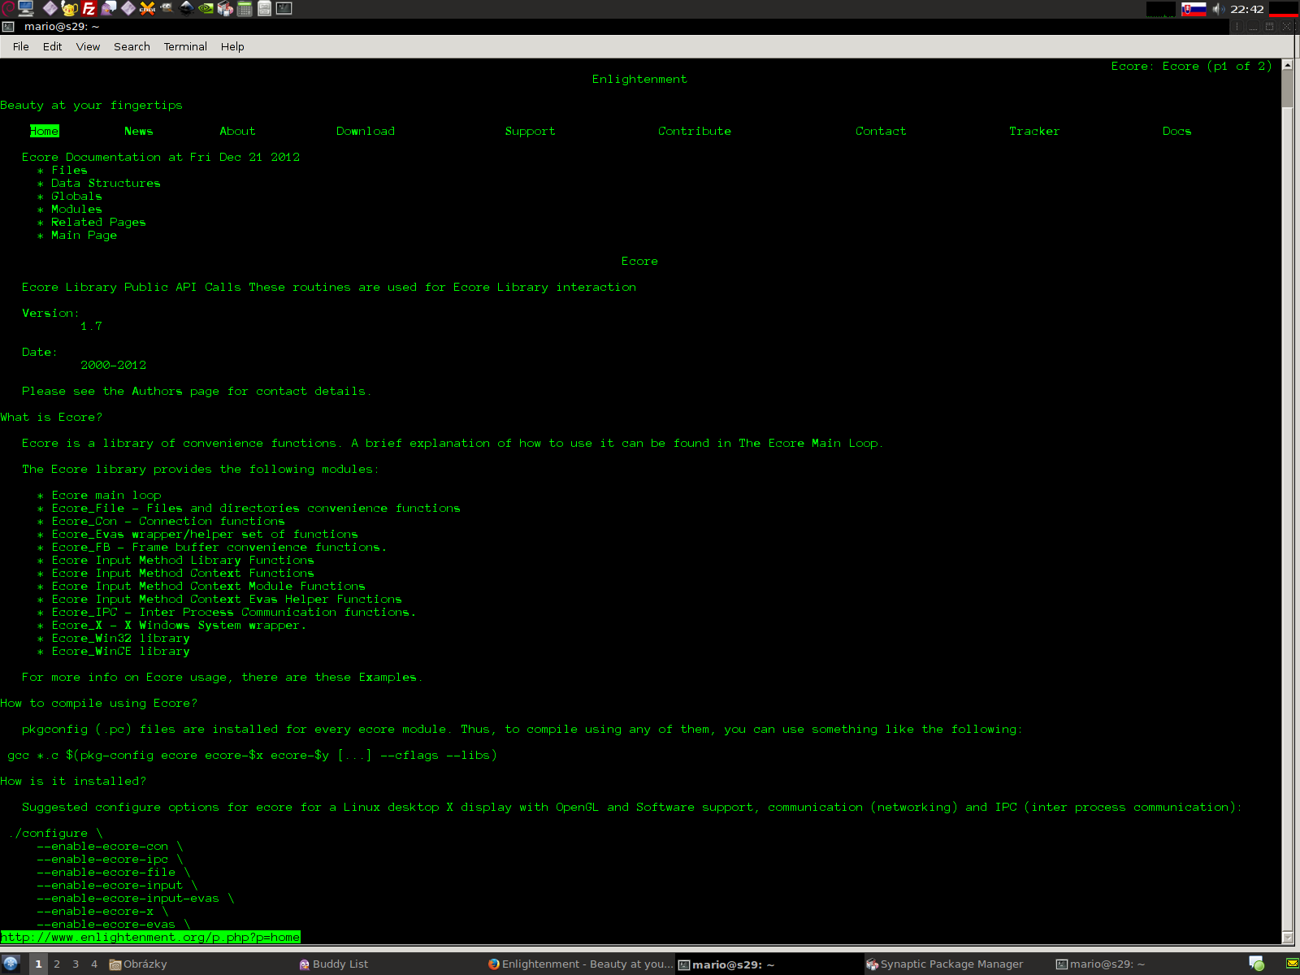Click the first purple diamond launcher icon
Viewport: 1300px width, 975px height.
[50, 9]
